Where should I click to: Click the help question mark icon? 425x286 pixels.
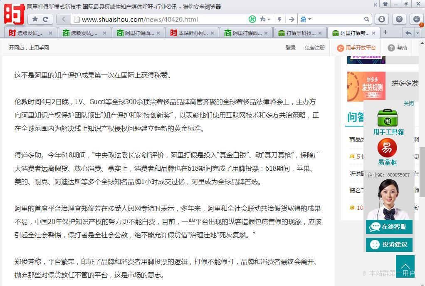pos(391,48)
